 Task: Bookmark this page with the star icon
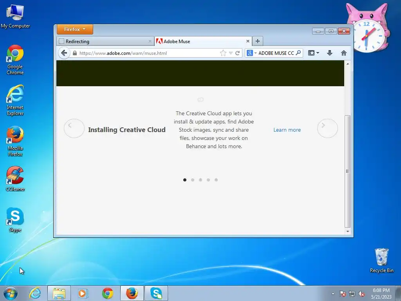coord(223,53)
